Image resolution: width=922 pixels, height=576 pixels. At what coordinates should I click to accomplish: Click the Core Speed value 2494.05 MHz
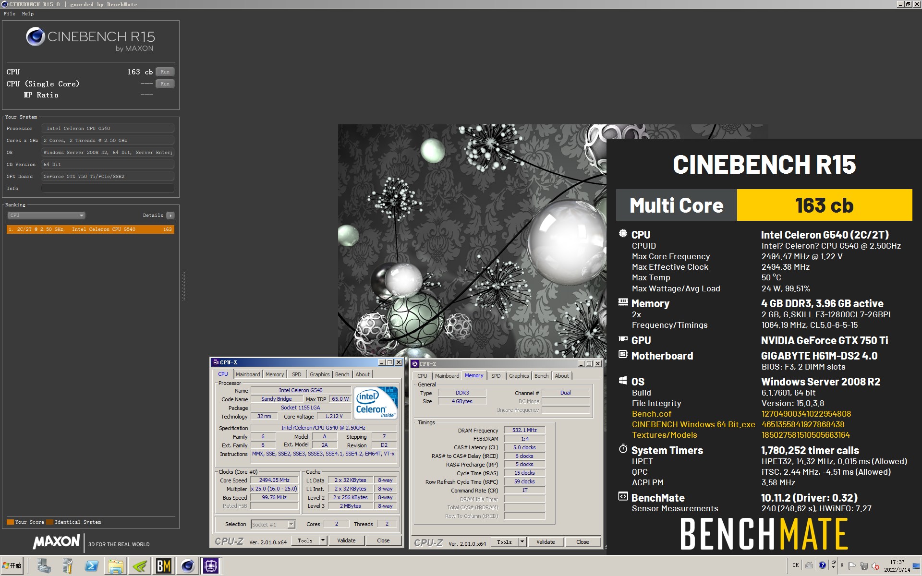click(x=274, y=480)
